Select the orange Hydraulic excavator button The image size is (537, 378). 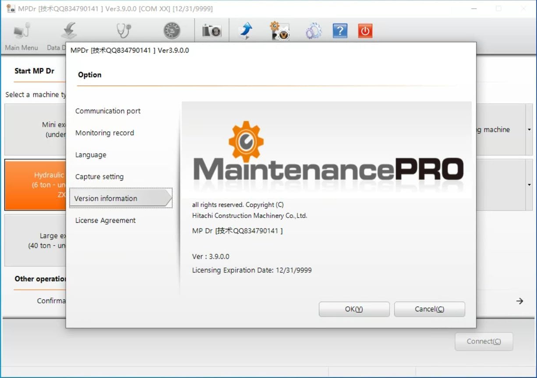pos(35,185)
